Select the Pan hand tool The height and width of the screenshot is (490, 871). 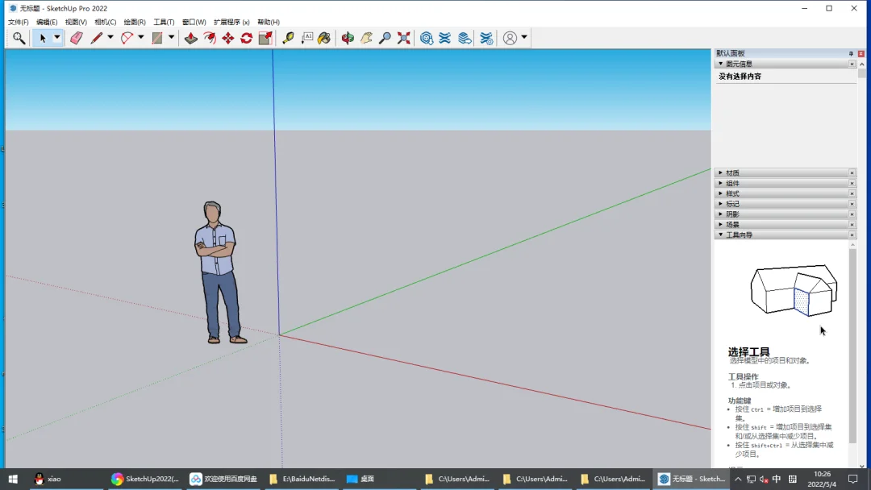coord(367,38)
